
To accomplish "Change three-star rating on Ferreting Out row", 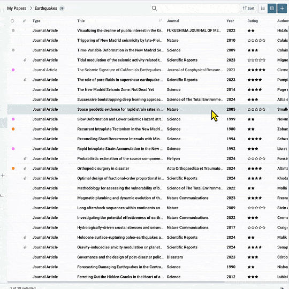I will [253, 277].
